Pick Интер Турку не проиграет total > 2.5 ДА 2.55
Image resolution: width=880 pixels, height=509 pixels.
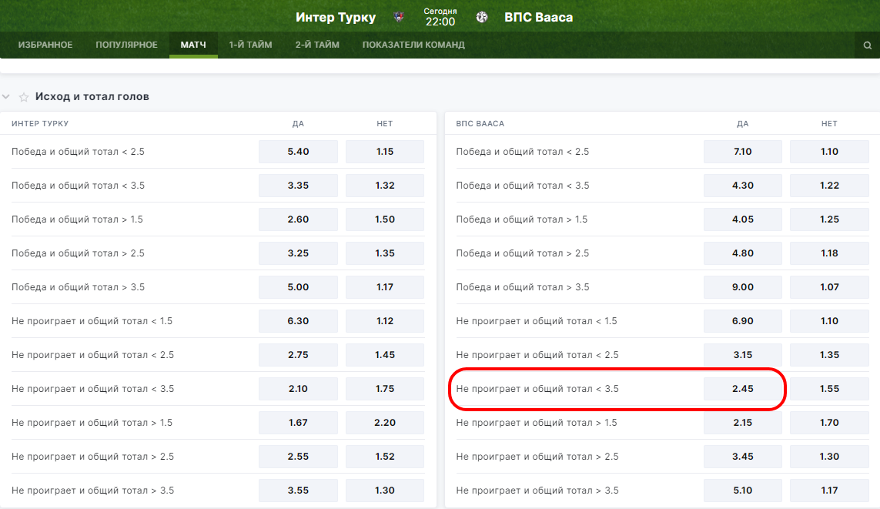click(x=298, y=456)
